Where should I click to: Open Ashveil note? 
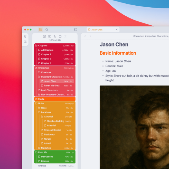coord(57,143)
